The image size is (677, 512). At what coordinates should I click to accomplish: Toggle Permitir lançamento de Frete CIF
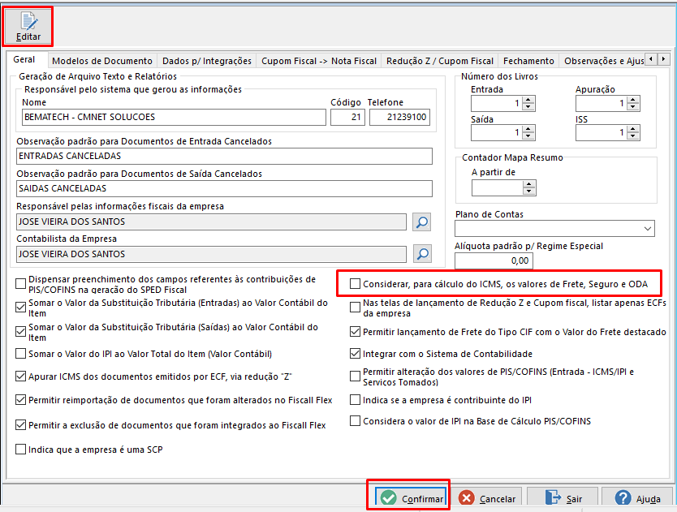[355, 332]
